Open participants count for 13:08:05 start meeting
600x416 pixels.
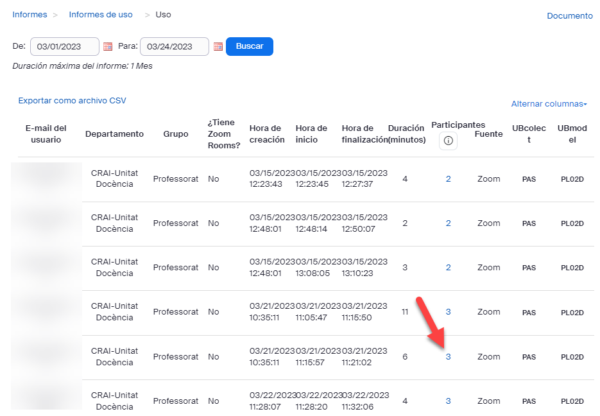click(x=449, y=268)
